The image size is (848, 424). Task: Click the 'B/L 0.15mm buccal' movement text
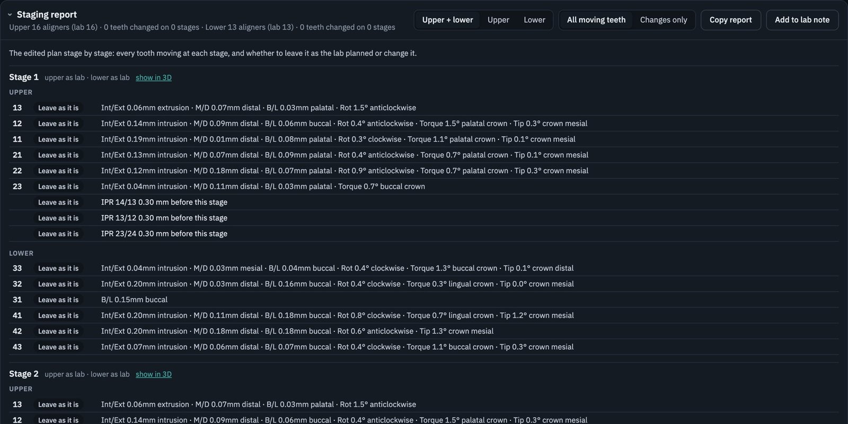(x=134, y=300)
